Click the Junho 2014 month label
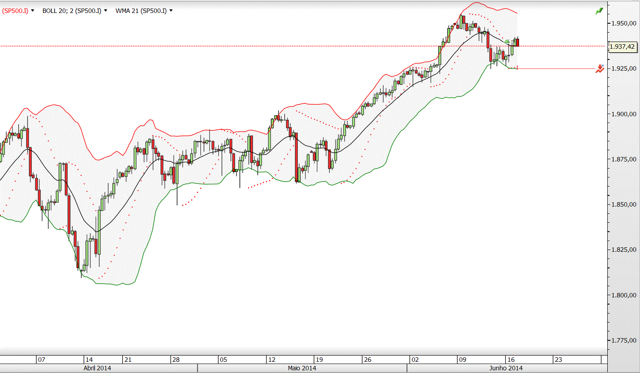Image resolution: width=640 pixels, height=373 pixels. pos(506,368)
